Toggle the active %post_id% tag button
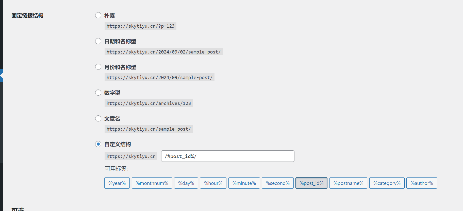The height and width of the screenshot is (211, 463). tap(311, 183)
